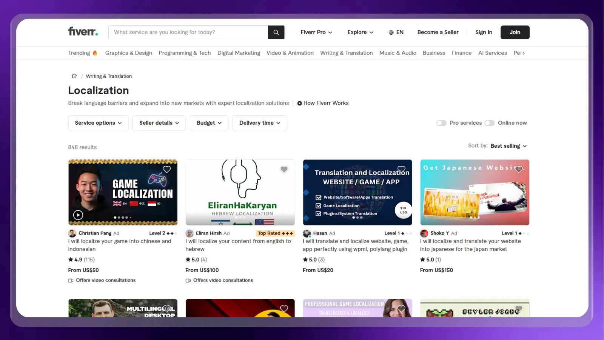The width and height of the screenshot is (604, 340).
Task: Click the From US$150 price
Action: coord(436,270)
